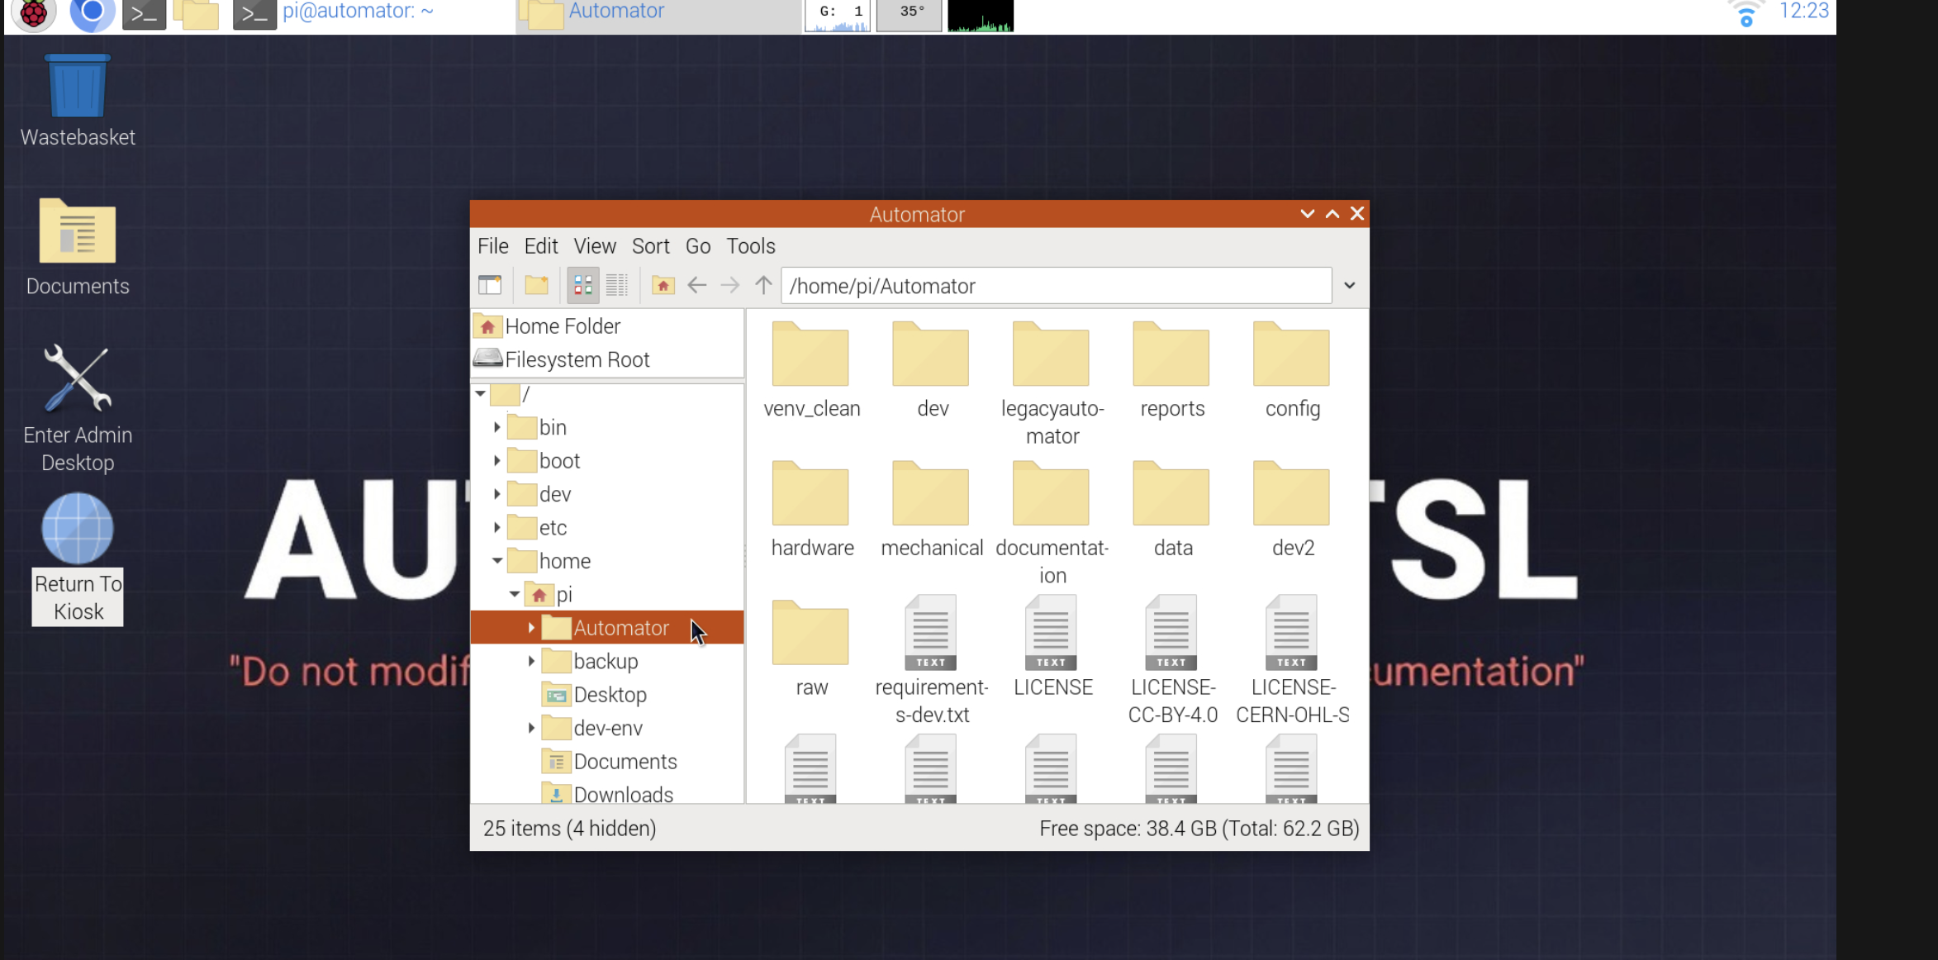Expand the dev tree node in sidebar

tap(496, 494)
